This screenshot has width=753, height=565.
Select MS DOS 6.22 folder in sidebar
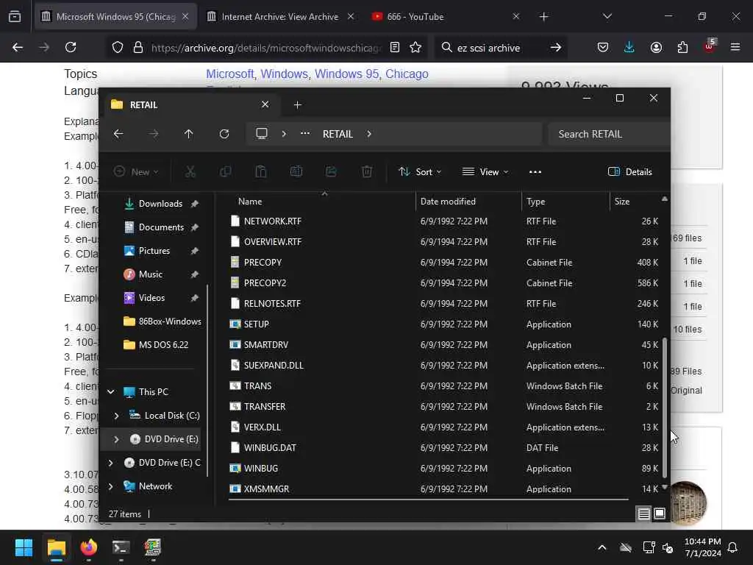[154, 345]
